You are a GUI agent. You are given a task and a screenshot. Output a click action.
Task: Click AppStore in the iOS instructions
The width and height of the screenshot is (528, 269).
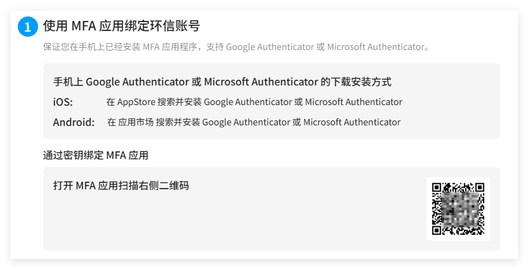click(x=136, y=102)
